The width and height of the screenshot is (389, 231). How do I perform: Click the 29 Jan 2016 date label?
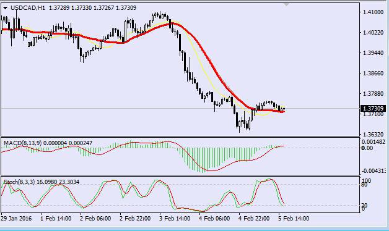coord(16,219)
